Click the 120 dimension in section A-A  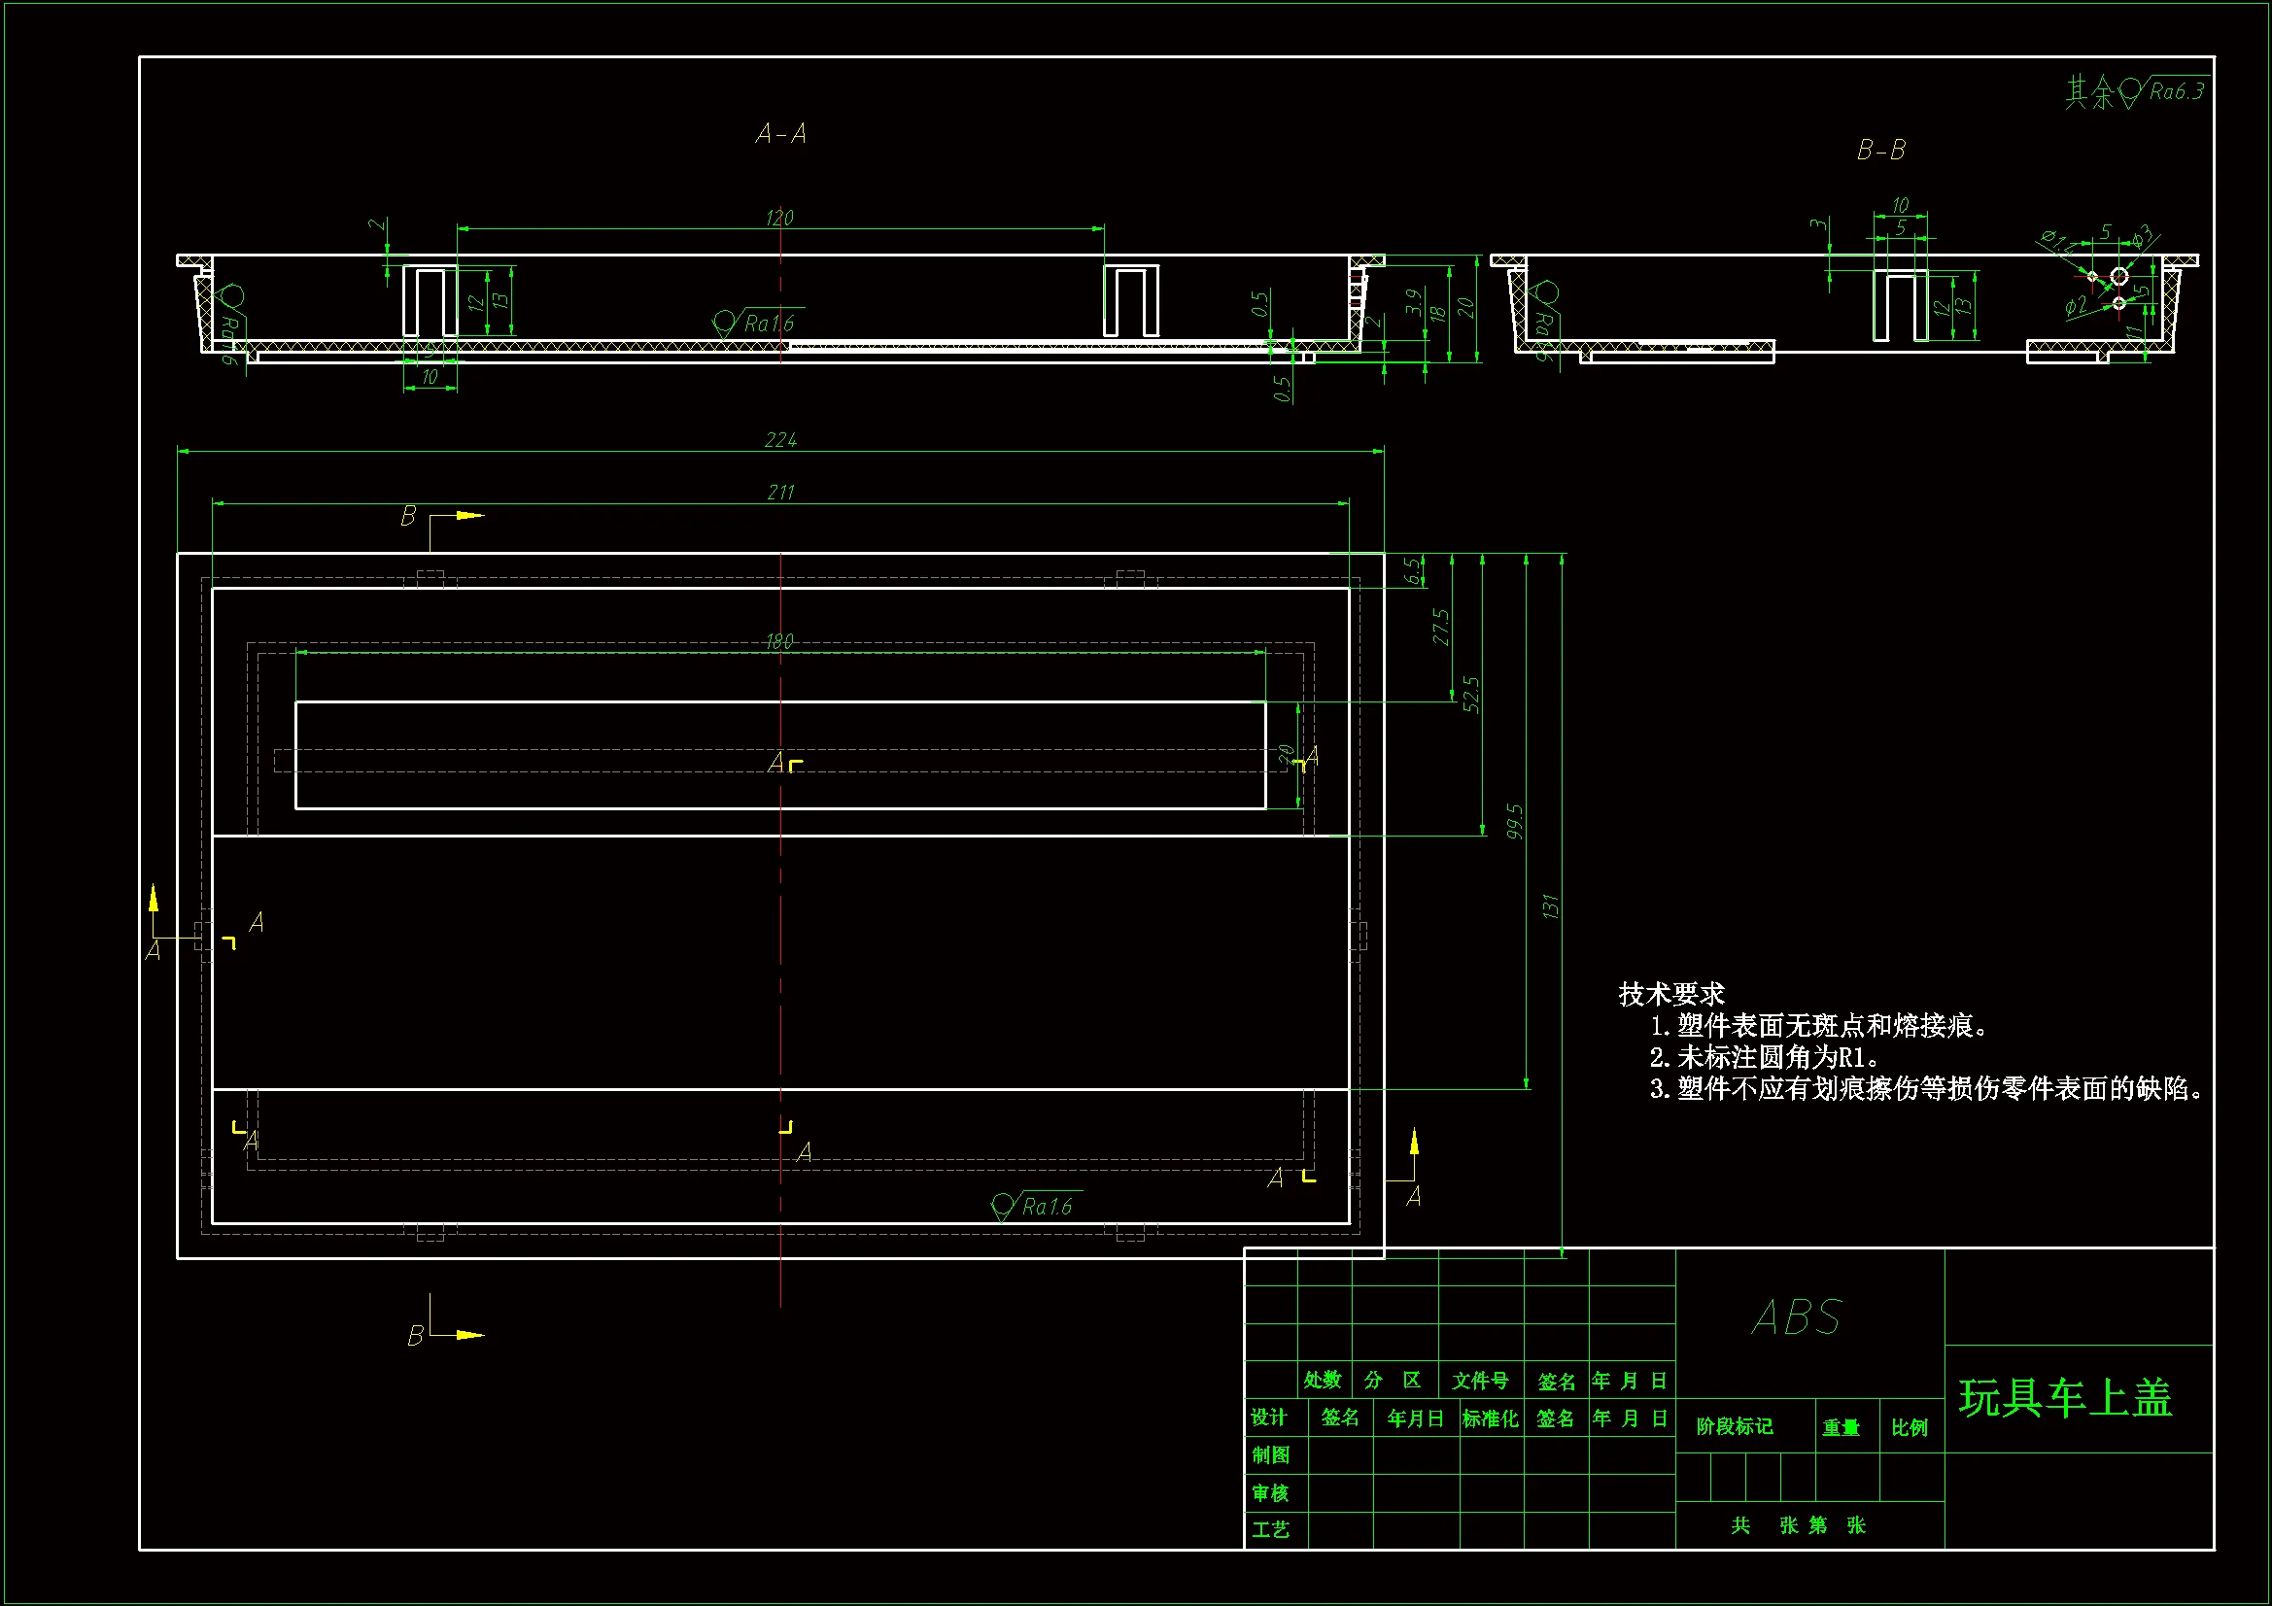coord(779,218)
